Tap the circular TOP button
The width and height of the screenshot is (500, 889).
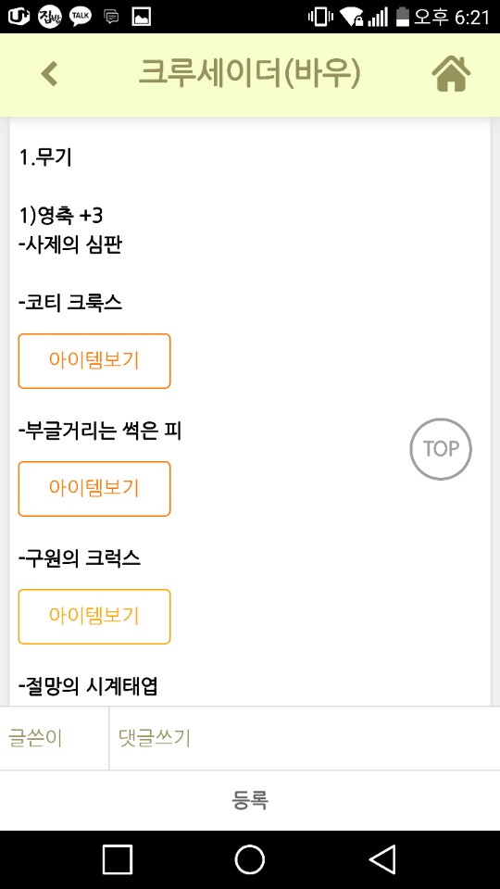click(x=441, y=449)
